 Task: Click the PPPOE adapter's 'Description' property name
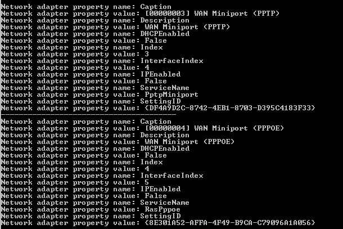pyautogui.click(x=164, y=135)
